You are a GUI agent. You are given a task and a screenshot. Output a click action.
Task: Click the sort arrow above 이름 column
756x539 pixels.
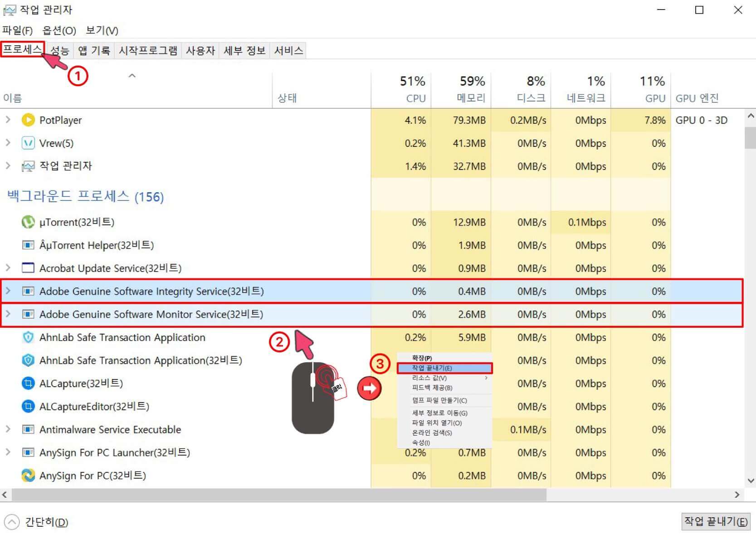pyautogui.click(x=132, y=76)
